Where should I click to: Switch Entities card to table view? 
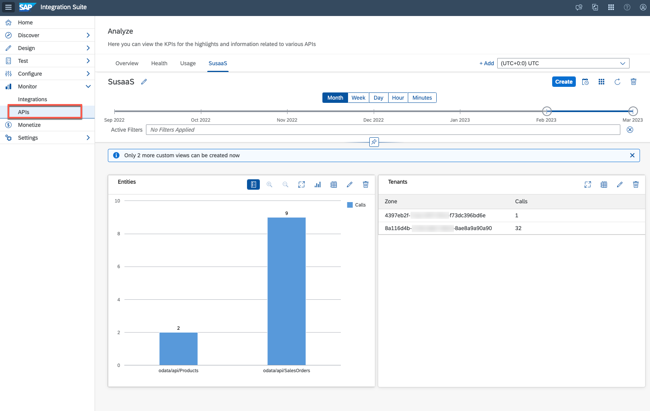coord(334,184)
